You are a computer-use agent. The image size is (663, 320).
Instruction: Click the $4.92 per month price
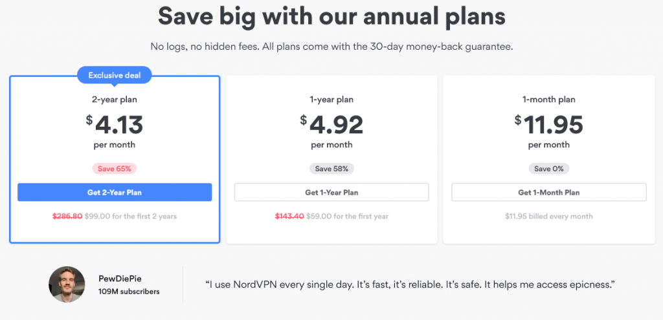point(331,131)
